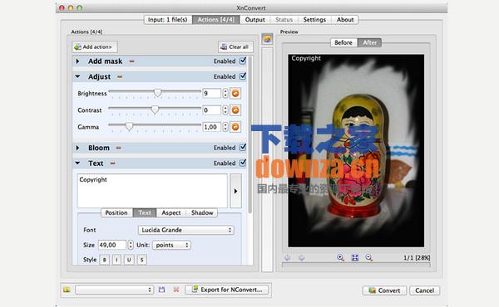
Task: Remove the Bloom action via minus icon
Action: click(118, 148)
